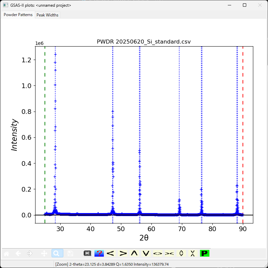Switch to the Peak Widths tab
Viewport: 268px width, 268px height.
click(47, 15)
